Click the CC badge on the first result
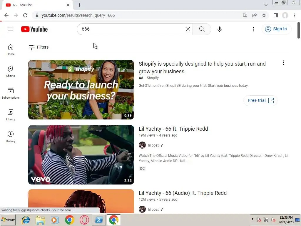 point(142,169)
